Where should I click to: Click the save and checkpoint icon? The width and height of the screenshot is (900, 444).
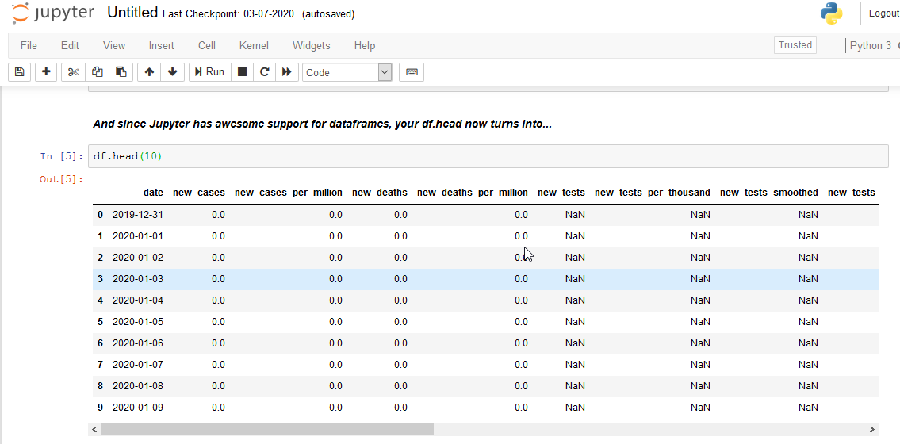click(x=20, y=72)
